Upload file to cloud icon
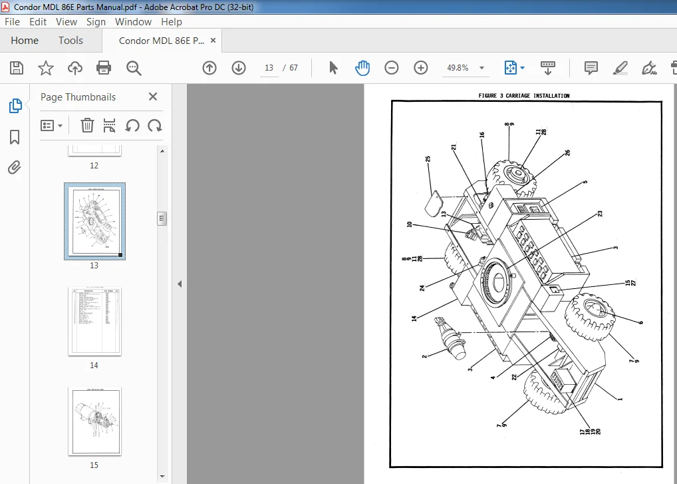Image resolution: width=677 pixels, height=484 pixels. [75, 68]
